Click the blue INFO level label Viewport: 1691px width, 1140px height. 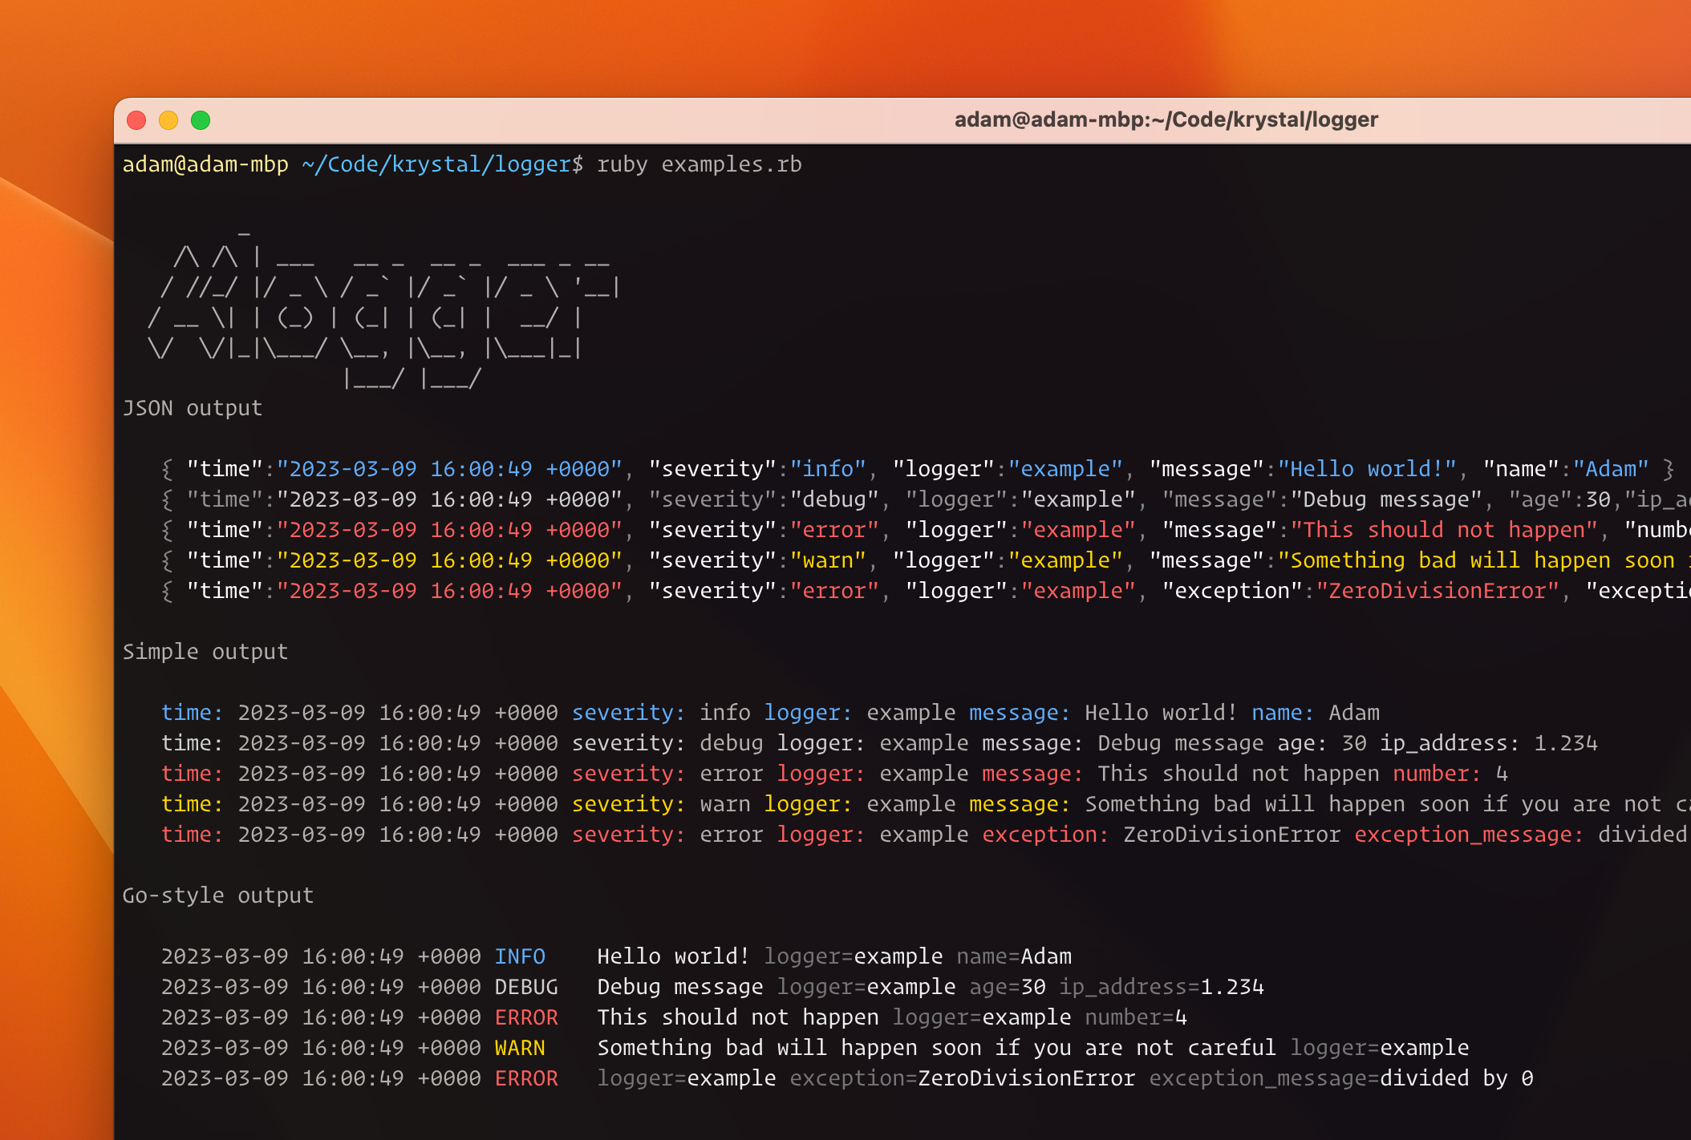520,956
